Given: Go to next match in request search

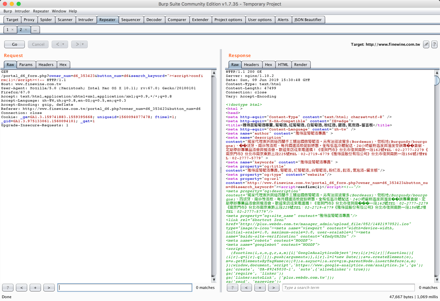Looking at the screenshot, I should coord(49,288).
